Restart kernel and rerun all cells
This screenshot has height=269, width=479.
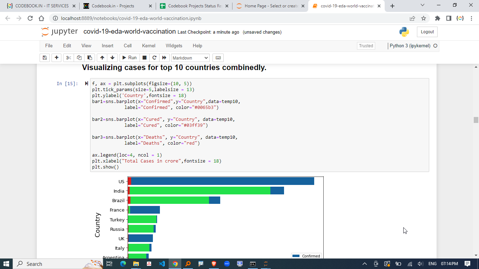click(164, 58)
